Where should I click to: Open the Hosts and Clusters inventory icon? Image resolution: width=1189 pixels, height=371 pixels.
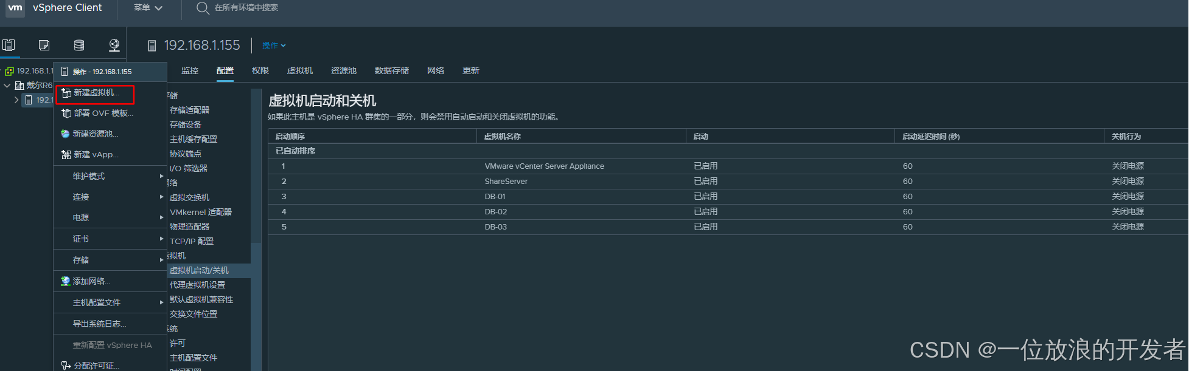pos(9,45)
